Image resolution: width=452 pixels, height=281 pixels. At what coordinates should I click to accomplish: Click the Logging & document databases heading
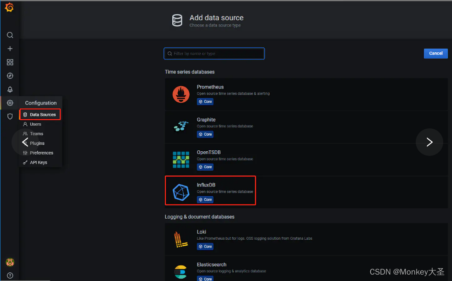coord(199,217)
